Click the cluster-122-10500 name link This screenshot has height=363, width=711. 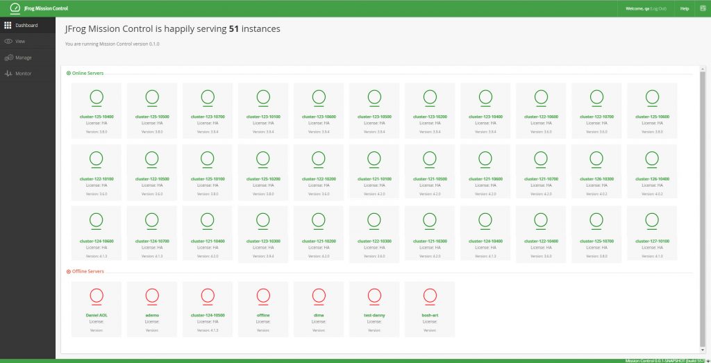152,179
